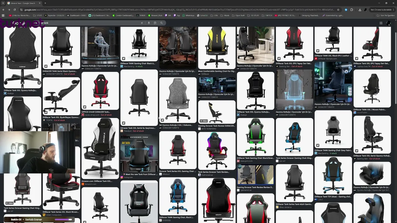Screen dimensions: 397x223
Task: Open the SM Twitch bookmark
Action: click(x=168, y=15)
